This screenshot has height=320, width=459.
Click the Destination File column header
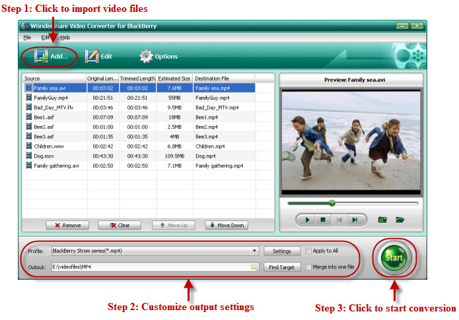224,79
